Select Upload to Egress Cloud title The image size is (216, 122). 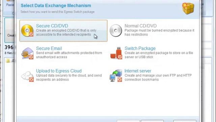click(59, 71)
